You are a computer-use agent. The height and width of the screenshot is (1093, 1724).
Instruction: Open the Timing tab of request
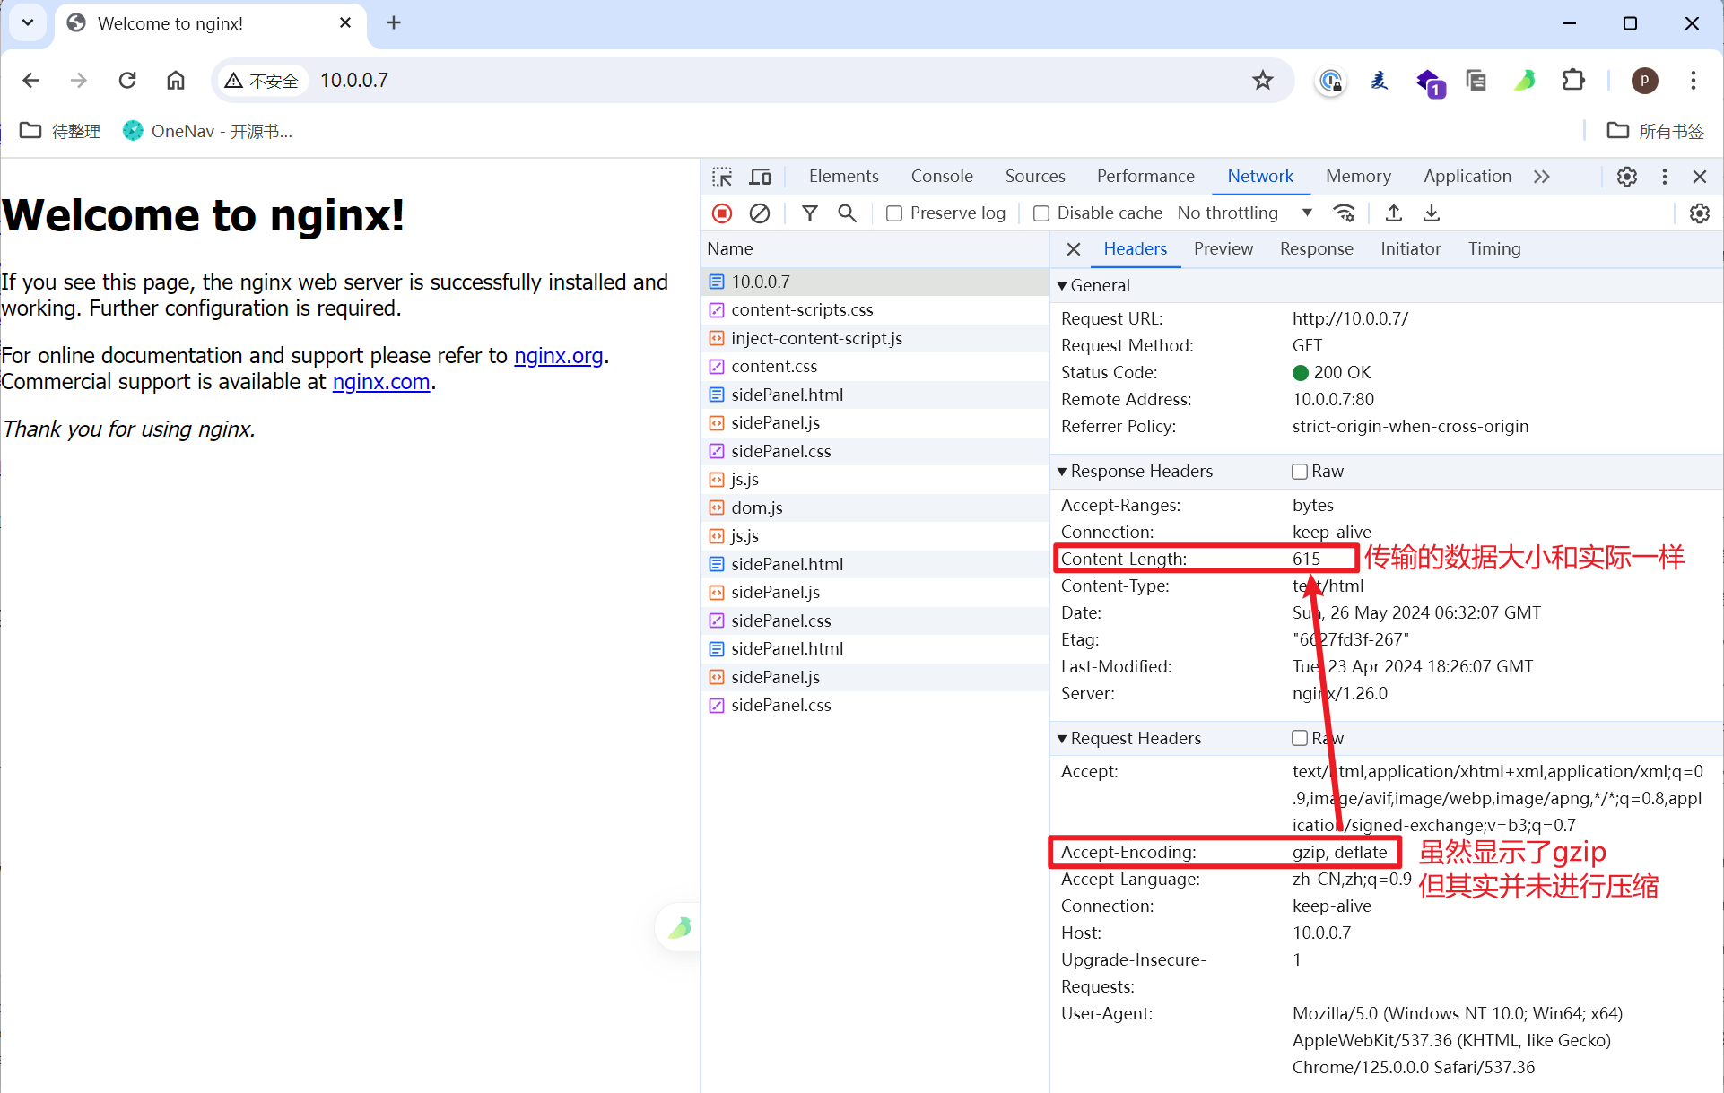tap(1494, 249)
